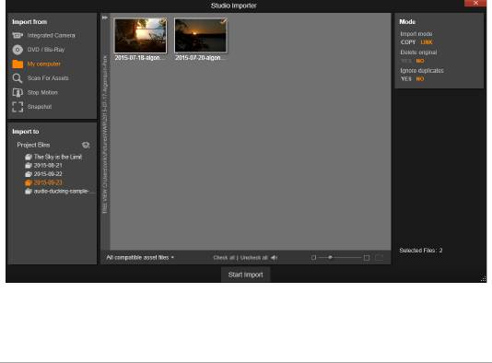Select The Sky is the Limit bin

58,157
